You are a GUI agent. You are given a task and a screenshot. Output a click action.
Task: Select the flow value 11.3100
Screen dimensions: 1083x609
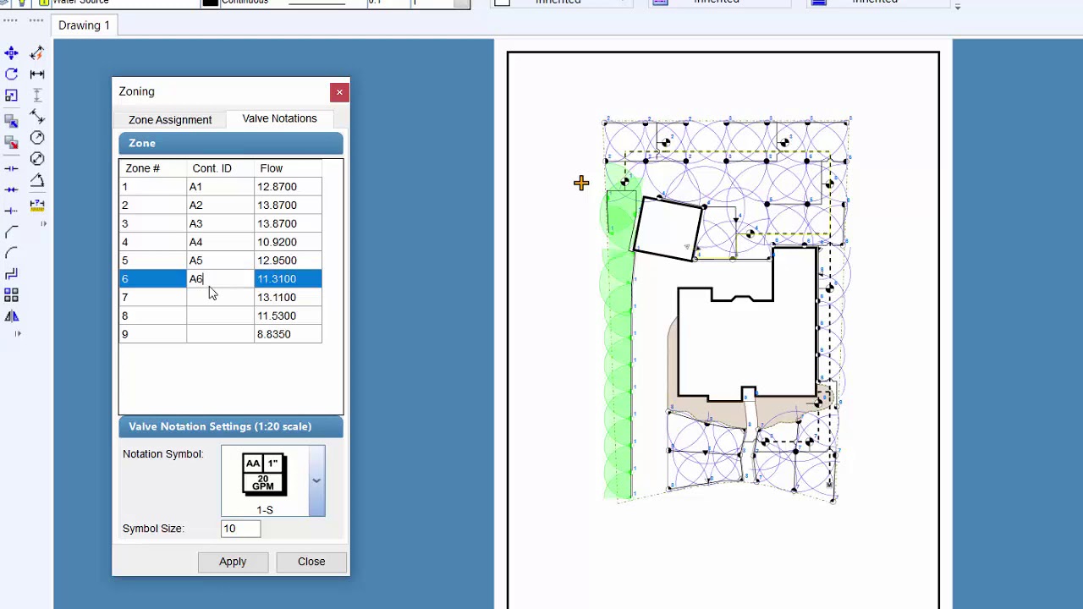[288, 279]
